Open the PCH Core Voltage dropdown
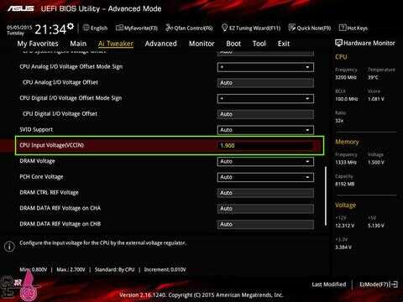Screen dimensions: 403x302 tap(265, 177)
